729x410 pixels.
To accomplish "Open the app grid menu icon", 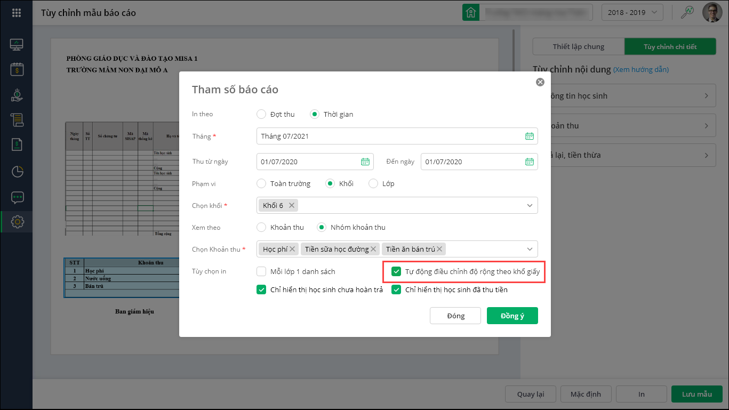I will tap(16, 13).
